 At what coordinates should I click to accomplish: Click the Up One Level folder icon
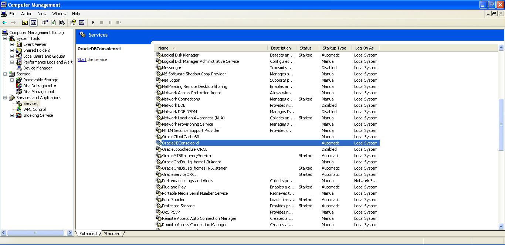[x=25, y=23]
